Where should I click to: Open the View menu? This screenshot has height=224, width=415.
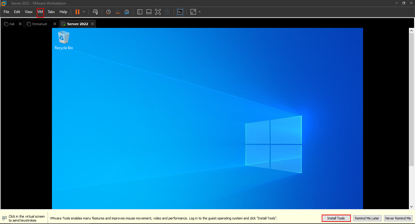click(x=29, y=12)
